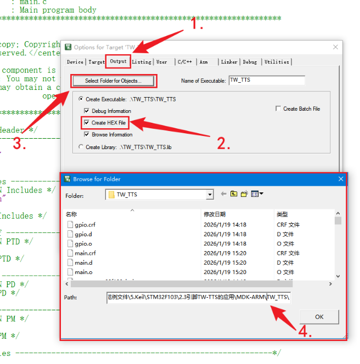The width and height of the screenshot is (360, 364).
Task: Close the Options for Target dialog
Action: click(x=335, y=47)
